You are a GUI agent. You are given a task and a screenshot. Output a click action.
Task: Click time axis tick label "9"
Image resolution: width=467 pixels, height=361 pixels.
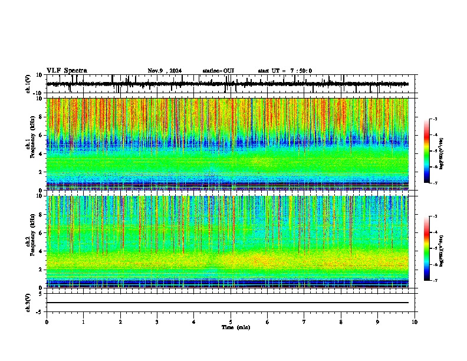(377, 322)
